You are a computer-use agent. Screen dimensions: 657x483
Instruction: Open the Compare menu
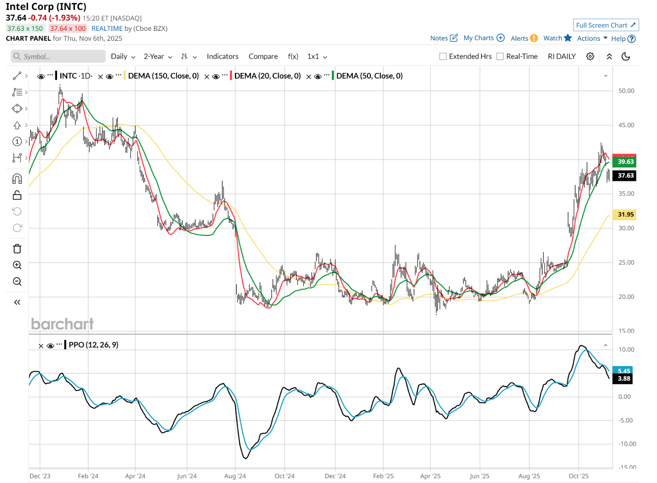point(263,57)
